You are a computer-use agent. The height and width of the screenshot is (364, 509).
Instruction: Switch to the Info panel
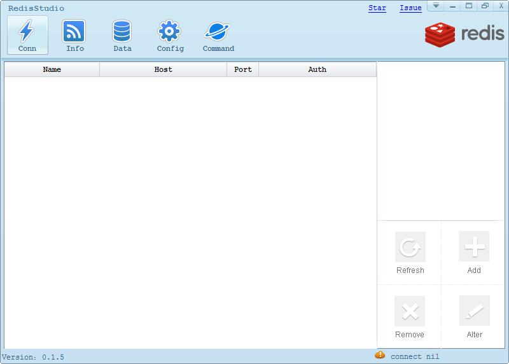(74, 35)
